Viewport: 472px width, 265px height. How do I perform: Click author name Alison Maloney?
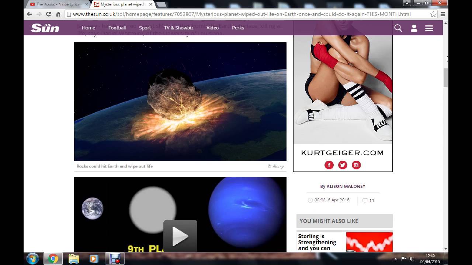[346, 186]
